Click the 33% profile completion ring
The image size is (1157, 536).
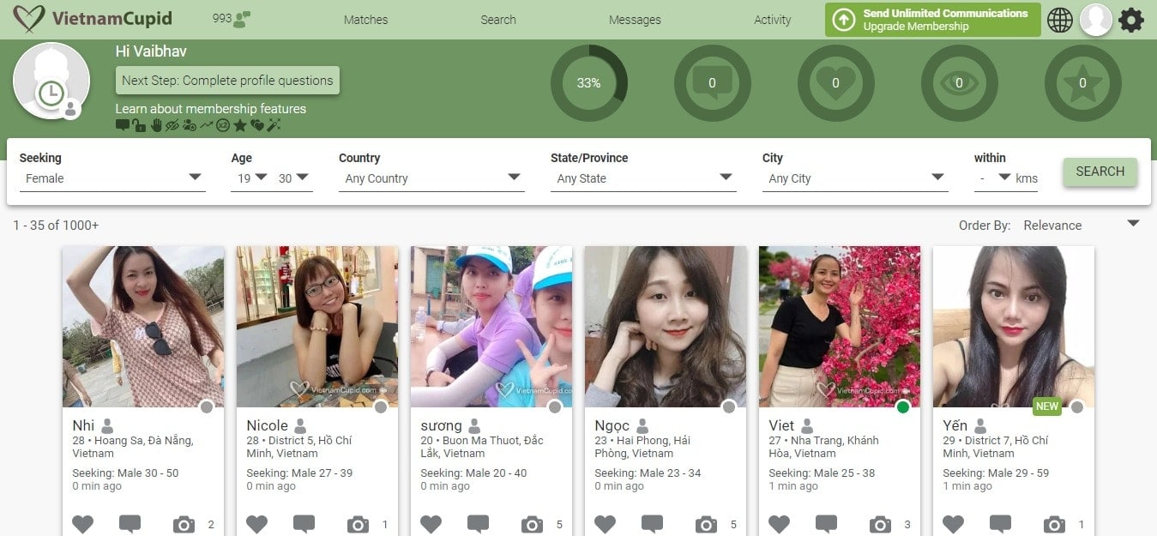coord(588,83)
